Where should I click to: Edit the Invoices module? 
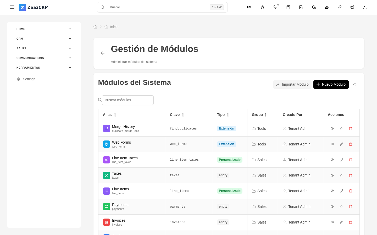pos(341,222)
